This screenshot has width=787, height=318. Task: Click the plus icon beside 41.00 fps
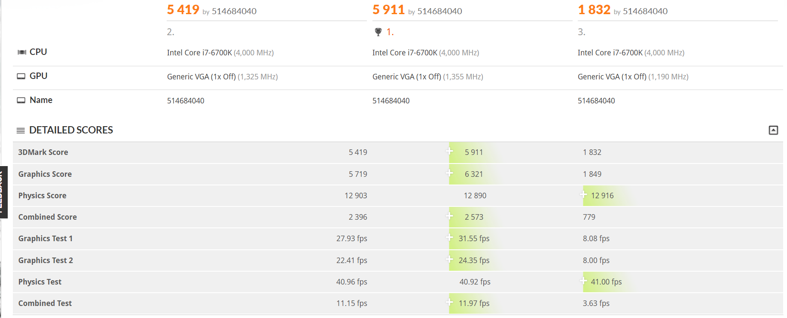click(583, 281)
